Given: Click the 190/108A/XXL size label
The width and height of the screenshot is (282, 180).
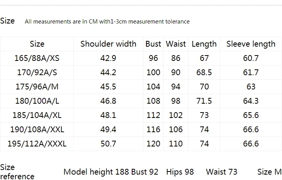Looking at the screenshot, I should pos(37,130).
